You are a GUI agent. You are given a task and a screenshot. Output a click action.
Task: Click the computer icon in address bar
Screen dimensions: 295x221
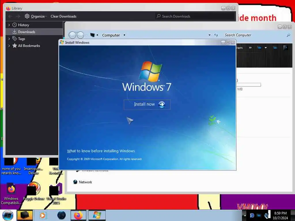[92, 35]
